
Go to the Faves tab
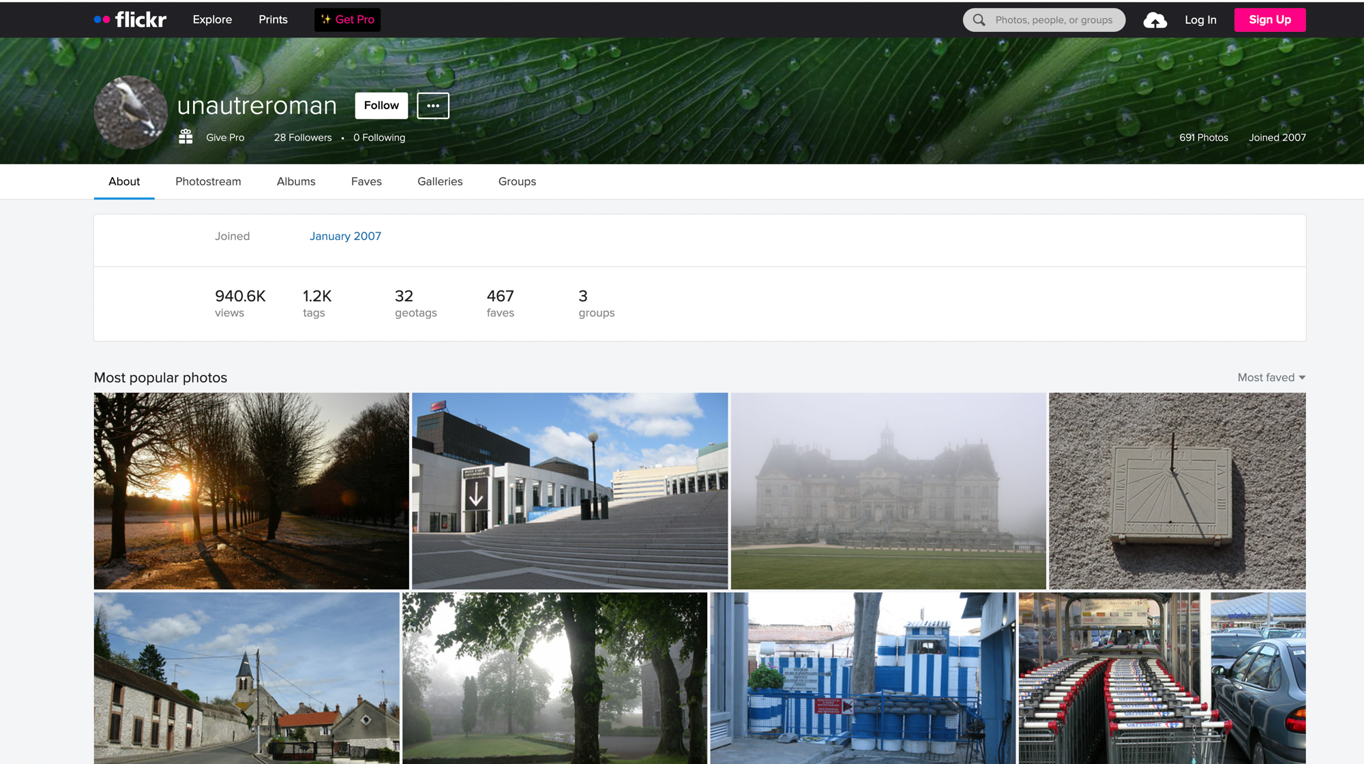coord(366,181)
